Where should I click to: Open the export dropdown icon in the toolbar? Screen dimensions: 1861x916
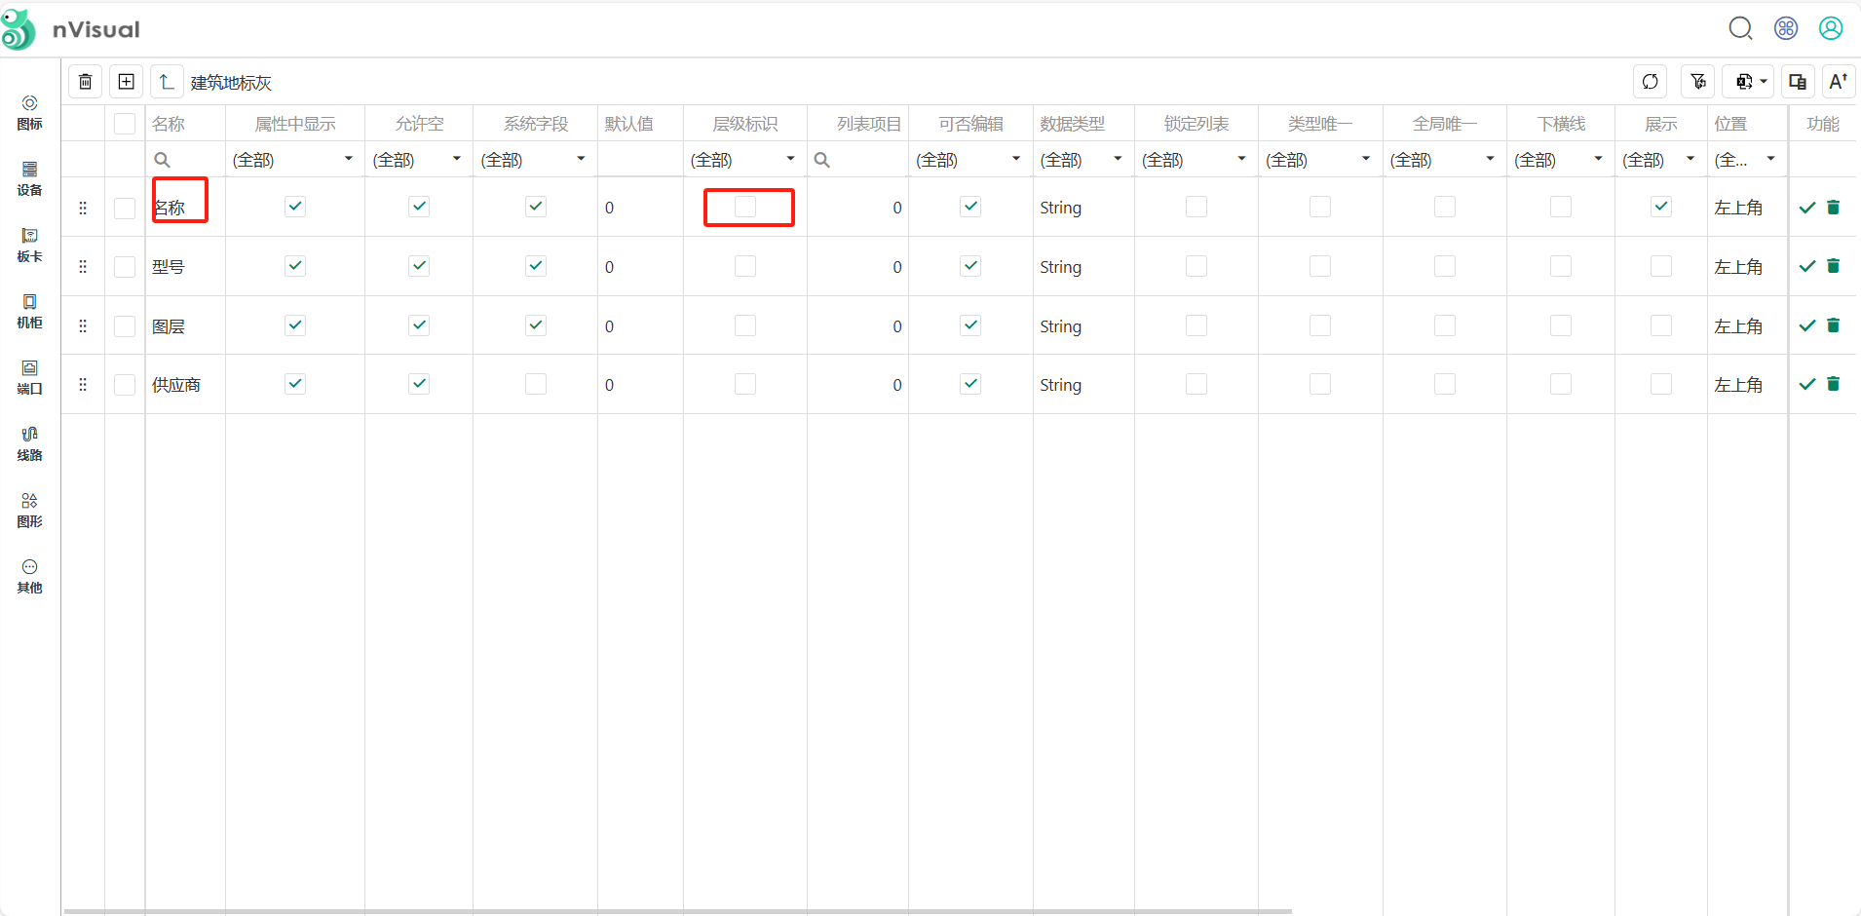click(x=1750, y=82)
